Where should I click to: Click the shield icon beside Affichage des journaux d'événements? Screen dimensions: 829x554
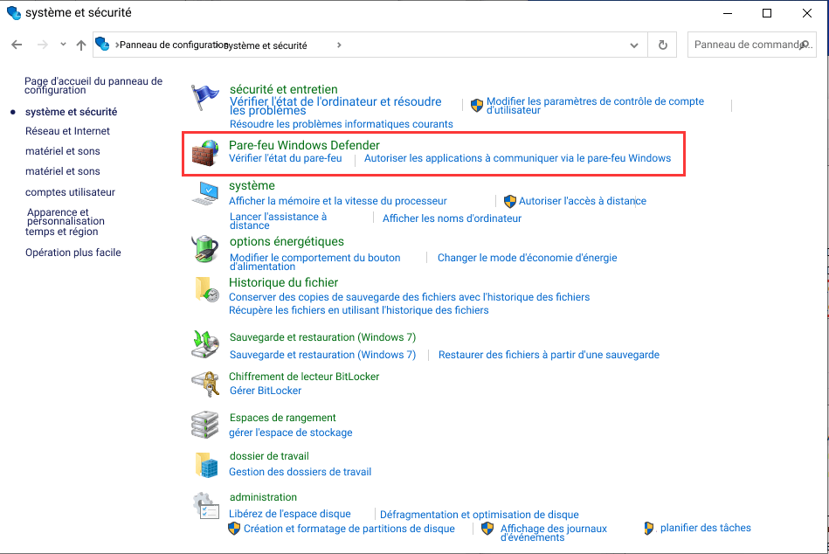[487, 529]
